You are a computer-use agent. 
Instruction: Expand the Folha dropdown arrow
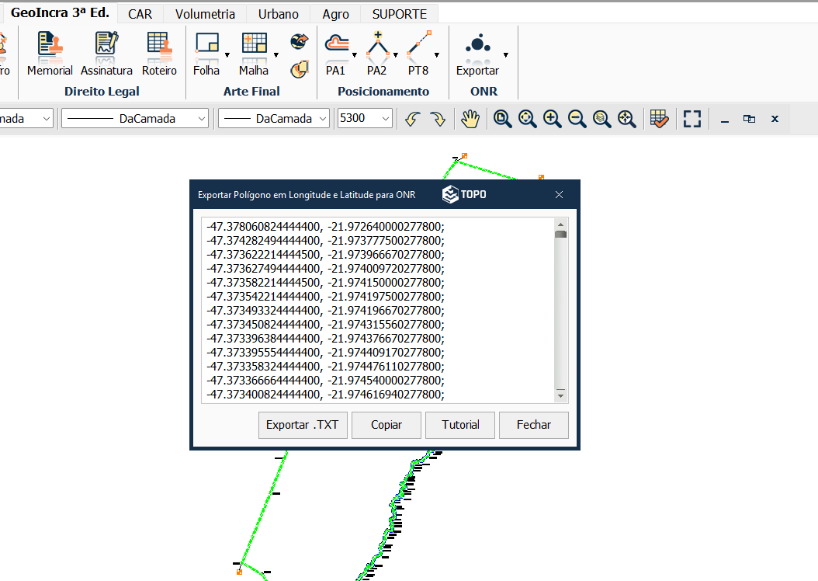click(x=227, y=55)
